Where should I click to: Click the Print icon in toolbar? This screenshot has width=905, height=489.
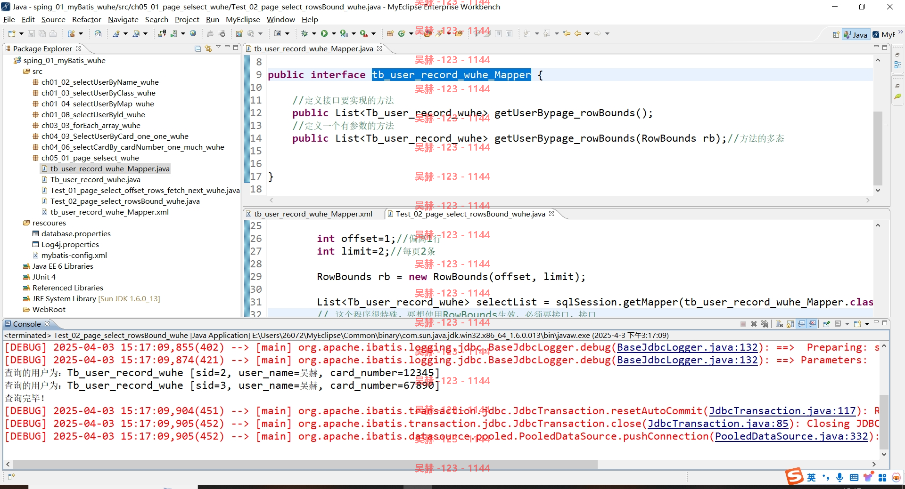53,33
